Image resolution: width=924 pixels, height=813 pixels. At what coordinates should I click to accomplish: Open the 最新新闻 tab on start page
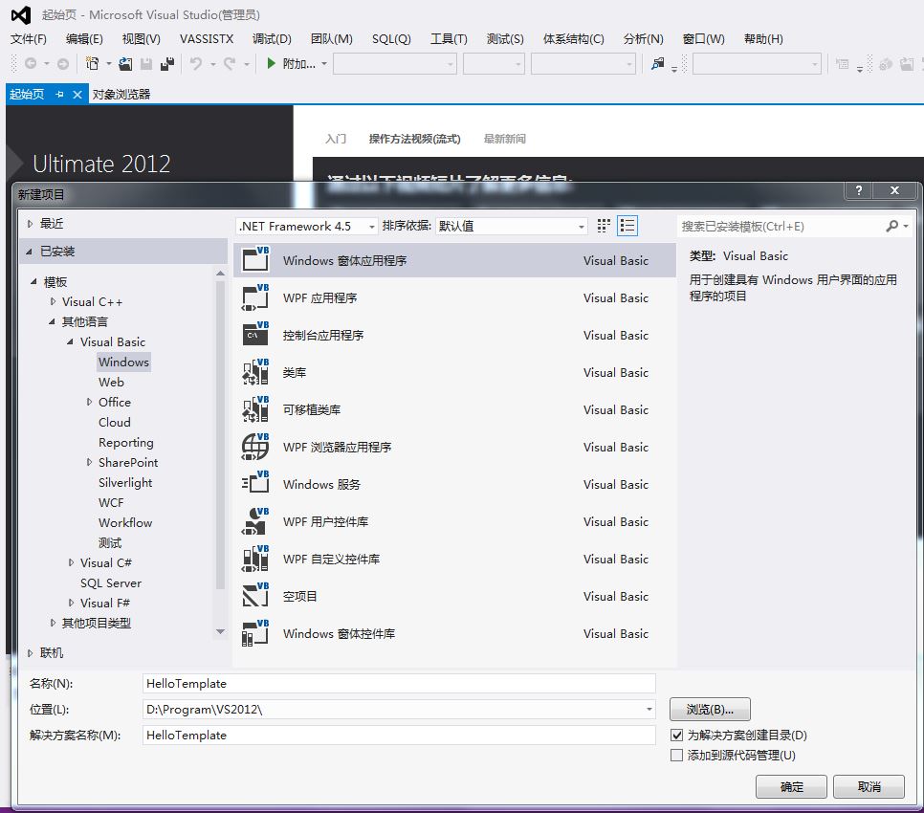[x=504, y=139]
